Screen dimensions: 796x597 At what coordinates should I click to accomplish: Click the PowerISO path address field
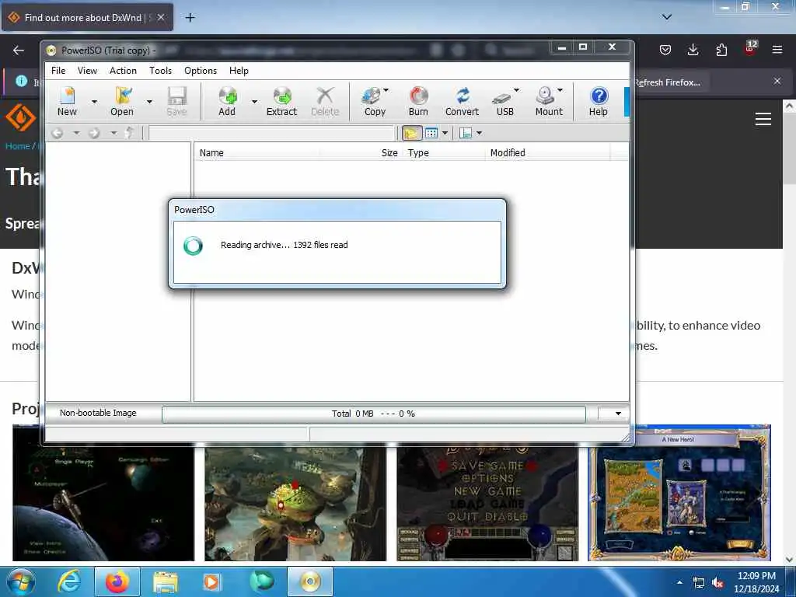click(271, 133)
